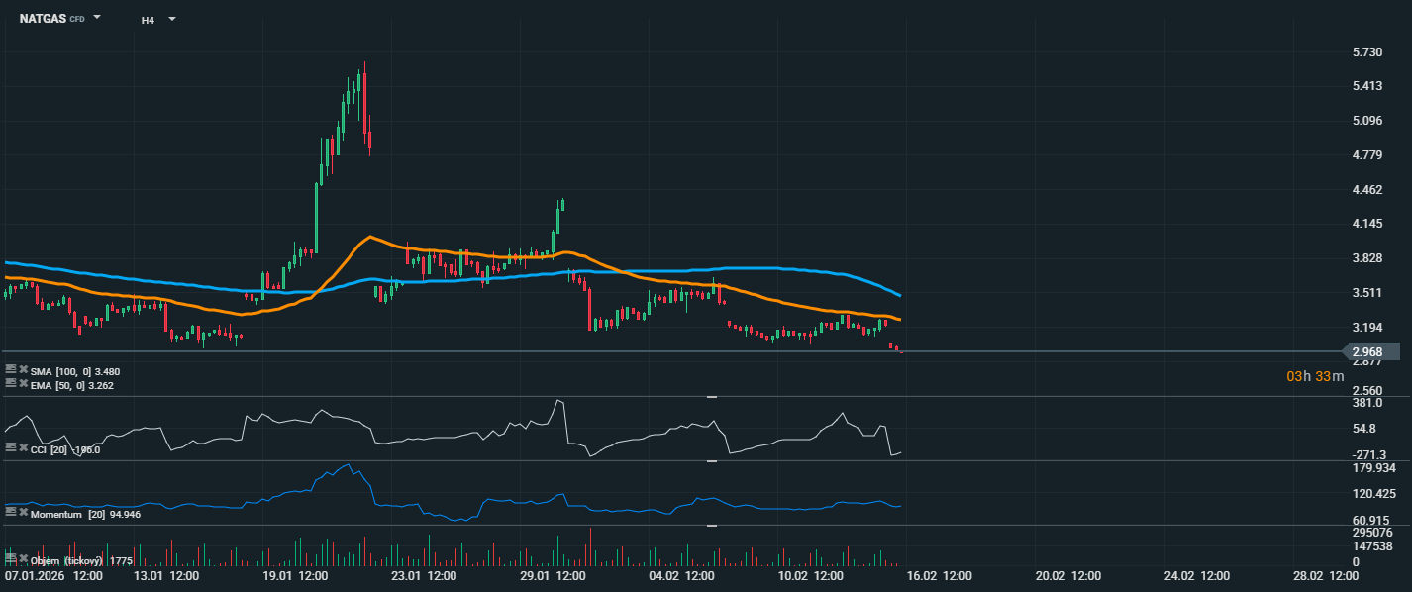The height and width of the screenshot is (592, 1412).
Task: Click the resize handle above the Momentum panel
Action: [711, 461]
